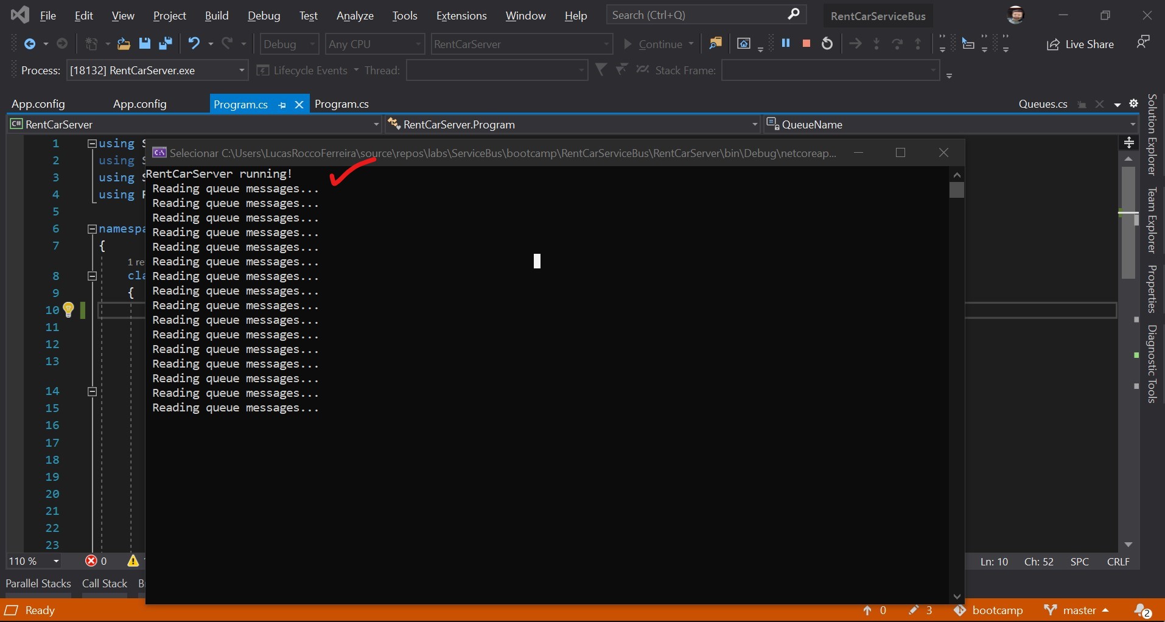Click the warnings triangle icon in the editor footer
Viewport: 1165px width, 622px height.
tap(133, 561)
